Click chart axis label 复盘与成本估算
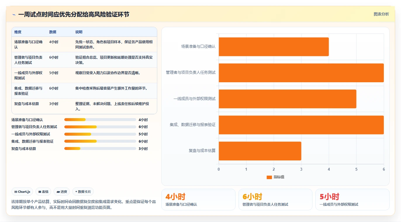Image resolution: width=401 pixels, height=222 pixels. click(x=202, y=151)
